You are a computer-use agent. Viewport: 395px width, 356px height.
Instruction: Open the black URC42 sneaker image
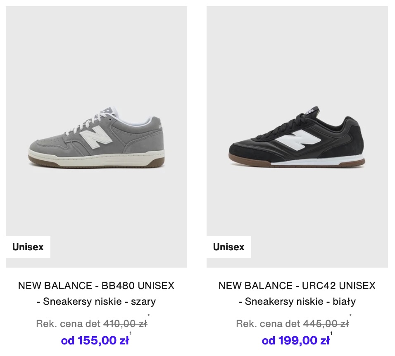[x=297, y=137]
